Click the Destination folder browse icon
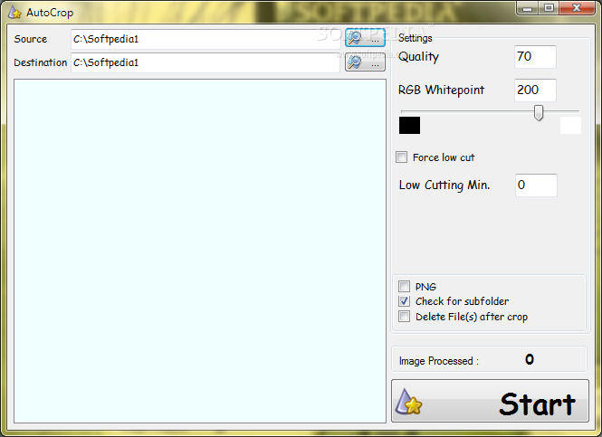 click(365, 62)
